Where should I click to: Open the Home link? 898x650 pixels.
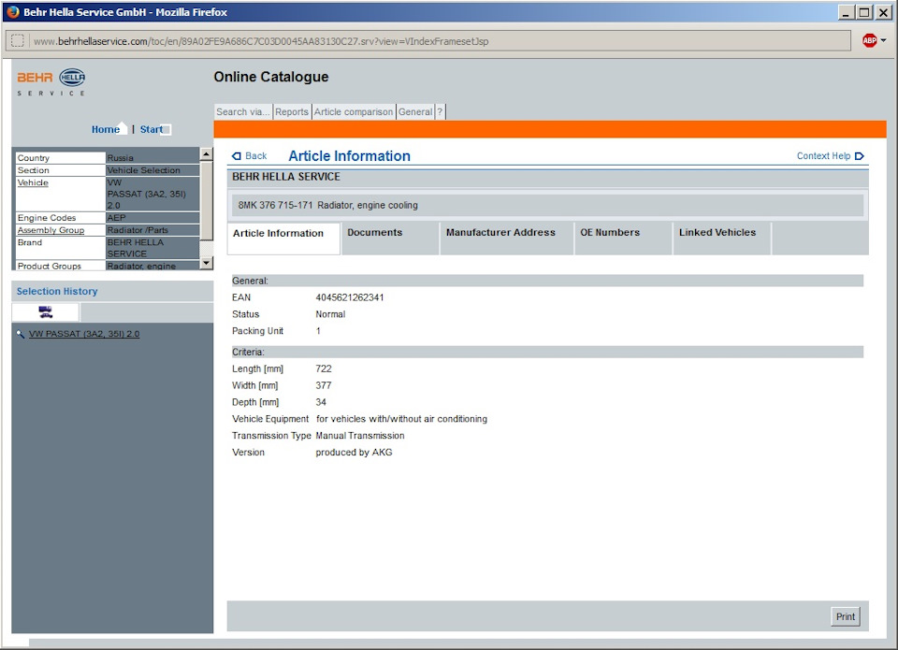tap(106, 129)
